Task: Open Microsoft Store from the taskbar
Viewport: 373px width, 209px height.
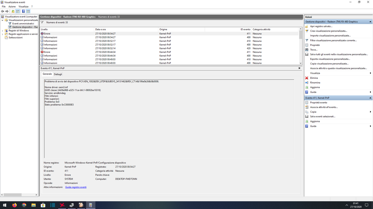Action: coord(43,205)
